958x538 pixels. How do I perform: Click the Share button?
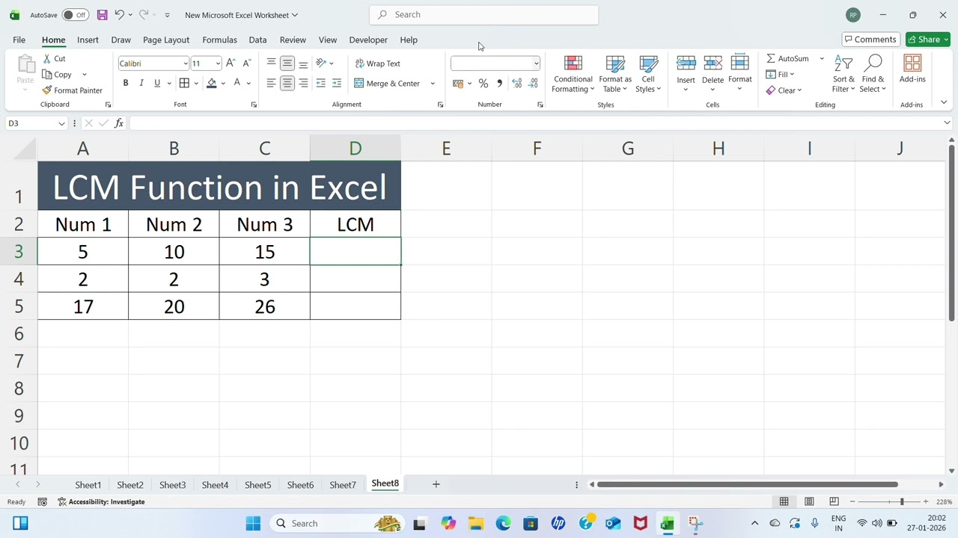point(927,40)
